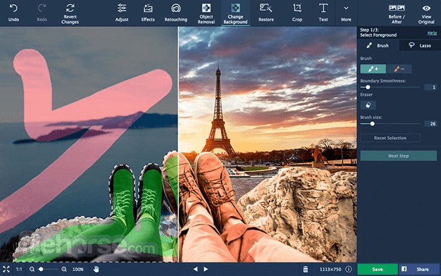Click the Boundary Smoothness value field
Image resolution: width=441 pixels, height=276 pixels.
[x=430, y=87]
